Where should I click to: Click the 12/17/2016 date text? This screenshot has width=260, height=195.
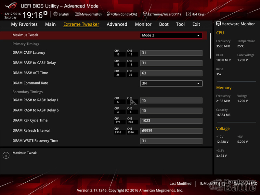pos(13,14)
